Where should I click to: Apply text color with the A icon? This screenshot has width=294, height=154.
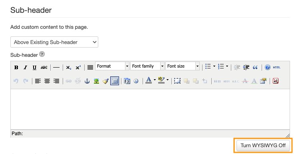pos(149,80)
